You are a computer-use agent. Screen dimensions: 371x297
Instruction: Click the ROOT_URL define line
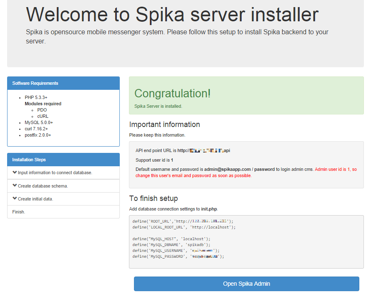(x=183, y=221)
